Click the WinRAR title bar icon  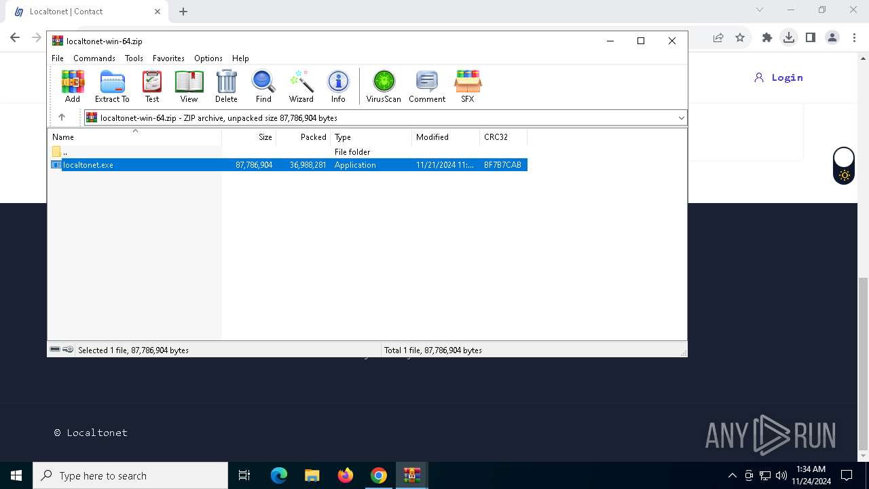click(x=58, y=41)
